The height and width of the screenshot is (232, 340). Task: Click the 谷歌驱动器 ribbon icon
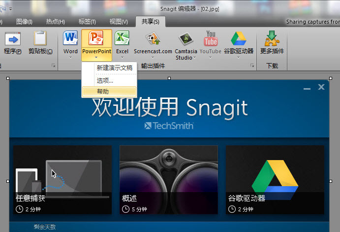(x=239, y=38)
